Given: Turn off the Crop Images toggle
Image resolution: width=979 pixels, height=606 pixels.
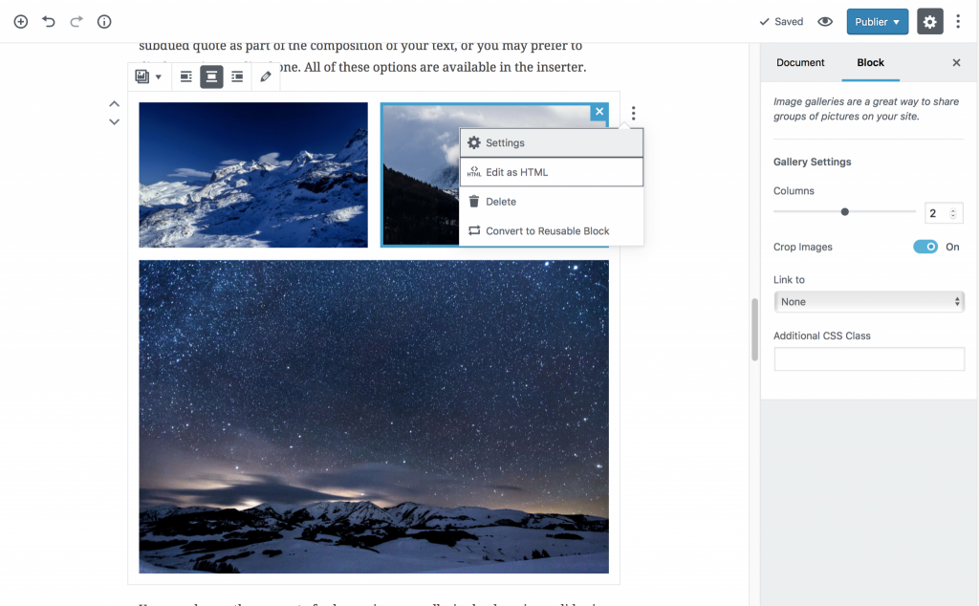Looking at the screenshot, I should (925, 248).
